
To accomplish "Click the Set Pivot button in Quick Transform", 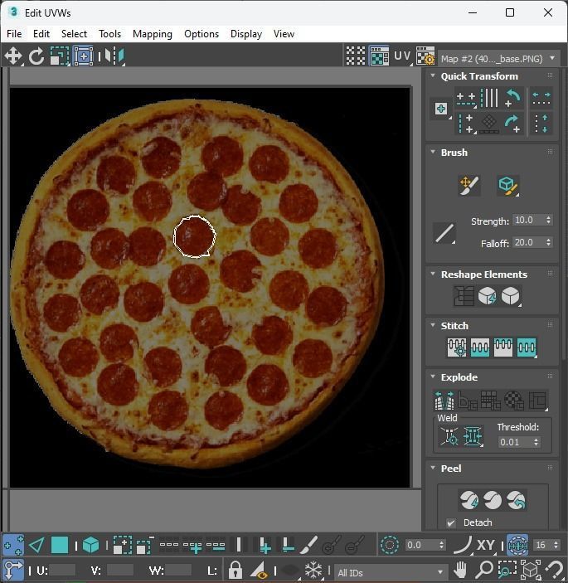I will click(441, 109).
